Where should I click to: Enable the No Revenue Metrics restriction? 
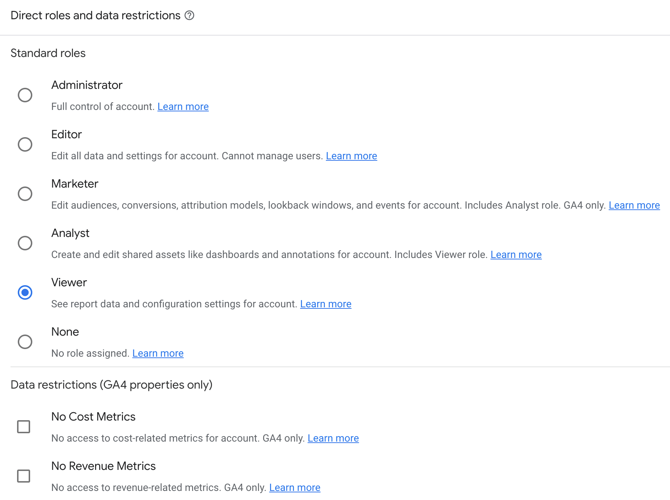[x=24, y=476]
